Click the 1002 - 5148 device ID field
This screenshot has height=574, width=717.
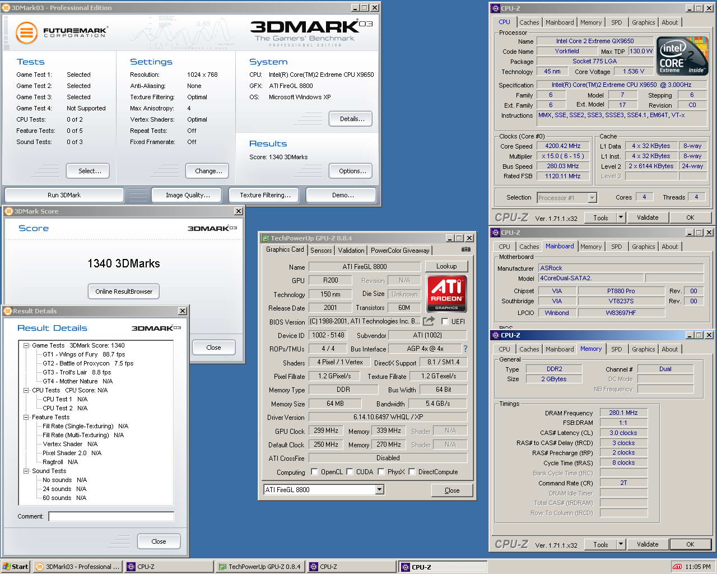point(328,335)
